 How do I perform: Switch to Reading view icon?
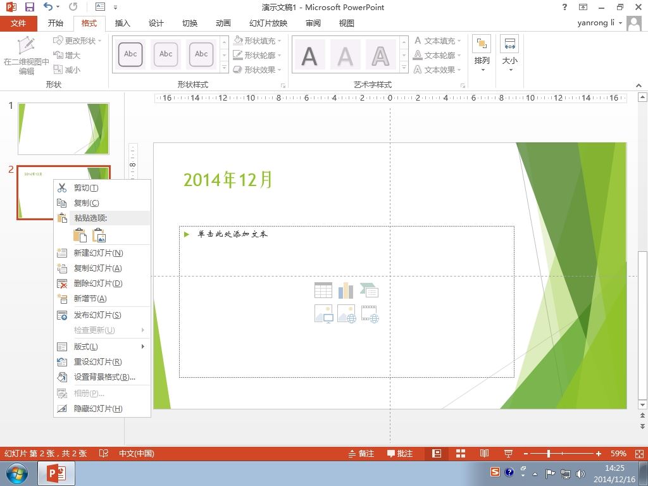point(484,453)
